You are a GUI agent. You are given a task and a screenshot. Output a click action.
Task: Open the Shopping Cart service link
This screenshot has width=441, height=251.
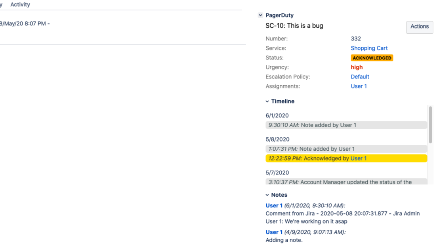369,48
